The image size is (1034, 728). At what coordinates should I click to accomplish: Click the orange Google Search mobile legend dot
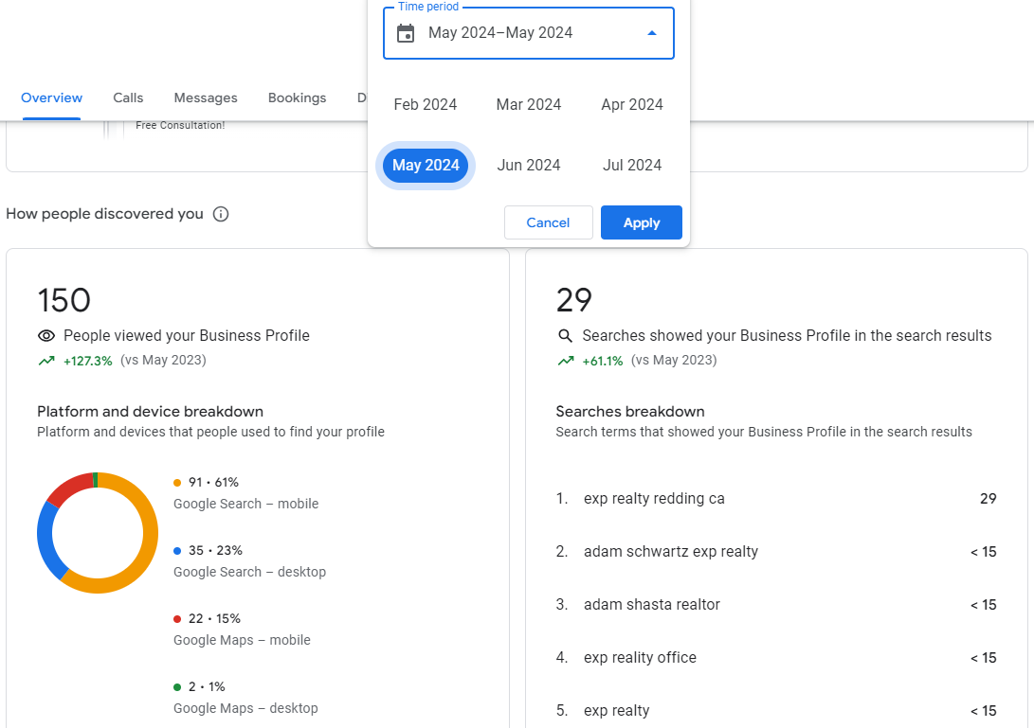176,483
